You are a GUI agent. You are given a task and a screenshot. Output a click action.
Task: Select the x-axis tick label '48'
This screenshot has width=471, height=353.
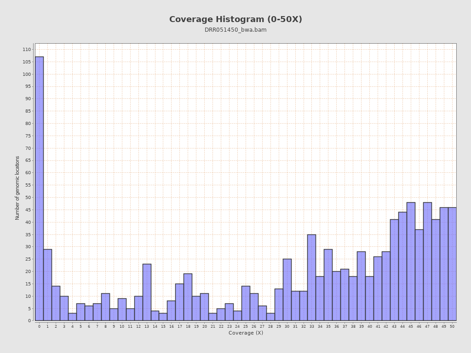point(436,327)
